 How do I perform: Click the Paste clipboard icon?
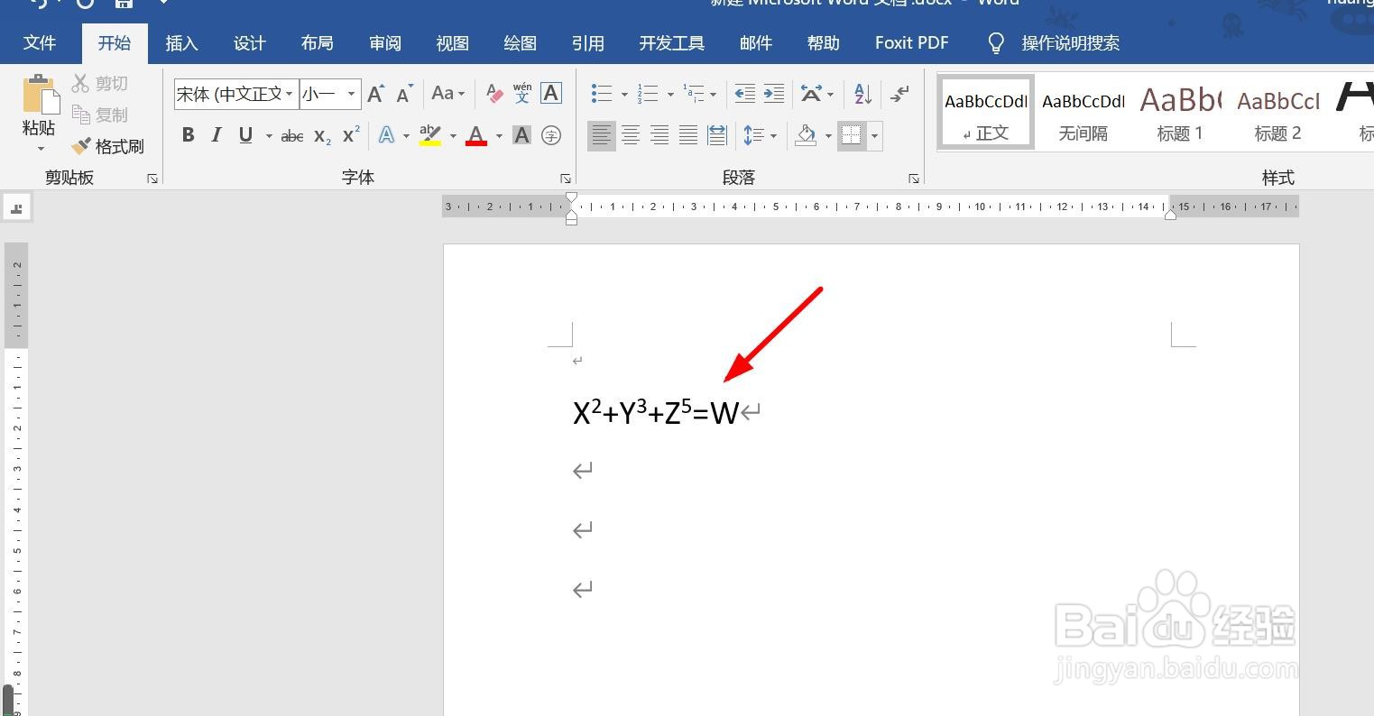pos(41,95)
